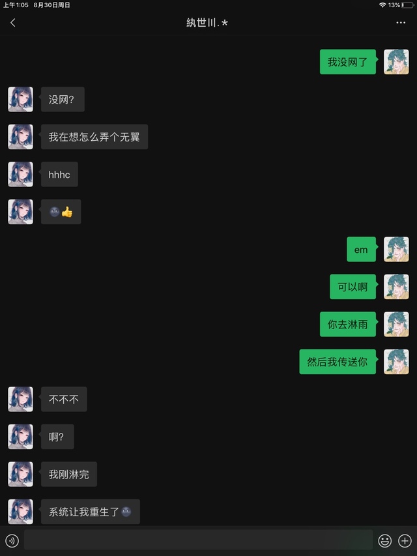This screenshot has width=417, height=556.
Task: Tap the 你去淋雨 message bubble
Action: 348,324
